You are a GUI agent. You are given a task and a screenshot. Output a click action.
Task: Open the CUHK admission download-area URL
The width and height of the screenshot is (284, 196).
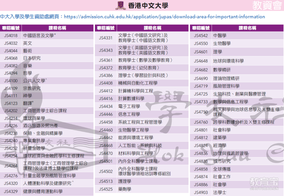[164, 17]
